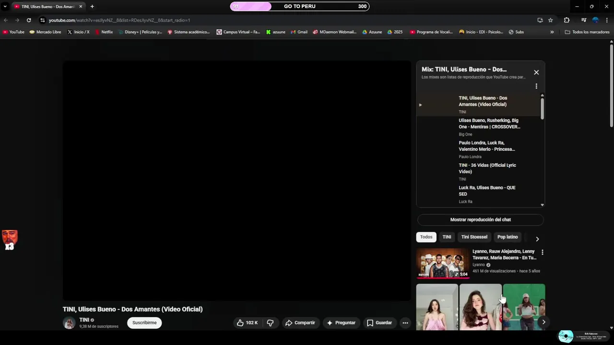The height and width of the screenshot is (345, 614).
Task: Select the TINI filter chip
Action: [447, 237]
